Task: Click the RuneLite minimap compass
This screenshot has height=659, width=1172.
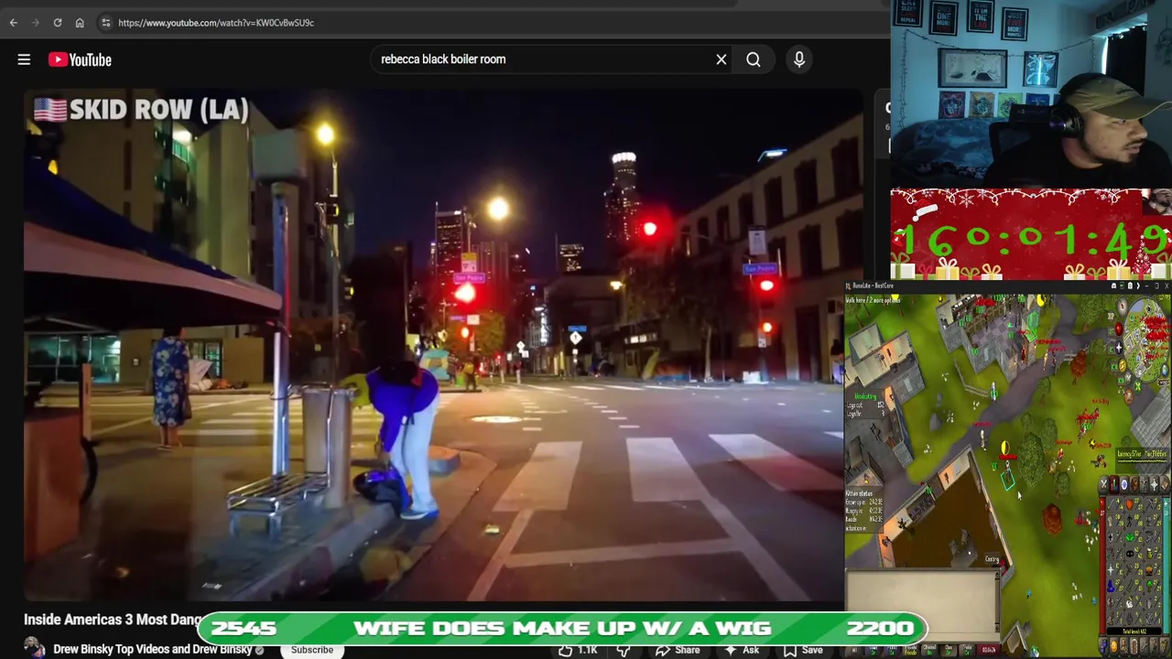Action: tap(1122, 306)
